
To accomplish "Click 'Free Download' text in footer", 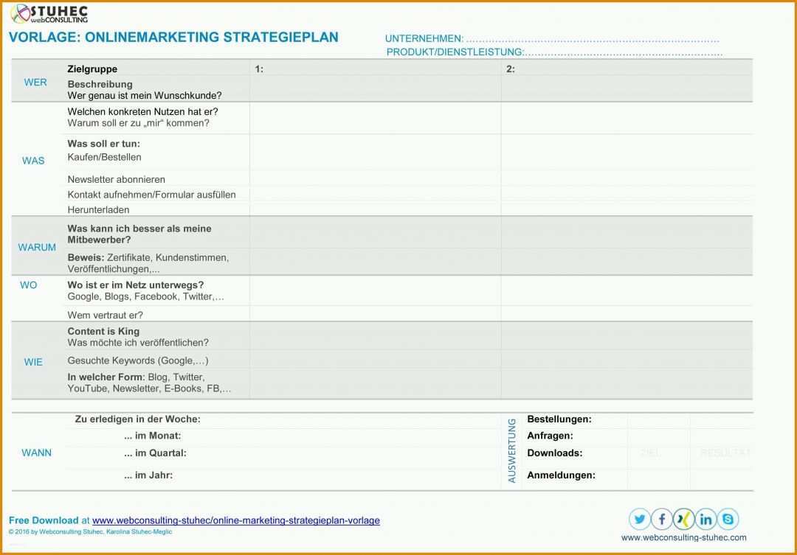I will coord(44,520).
